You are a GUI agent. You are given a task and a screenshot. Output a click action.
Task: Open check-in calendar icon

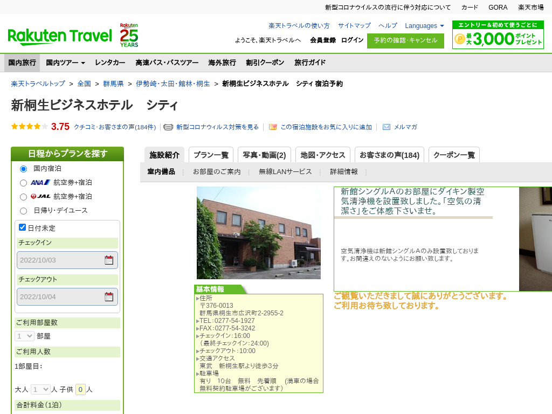(x=109, y=260)
